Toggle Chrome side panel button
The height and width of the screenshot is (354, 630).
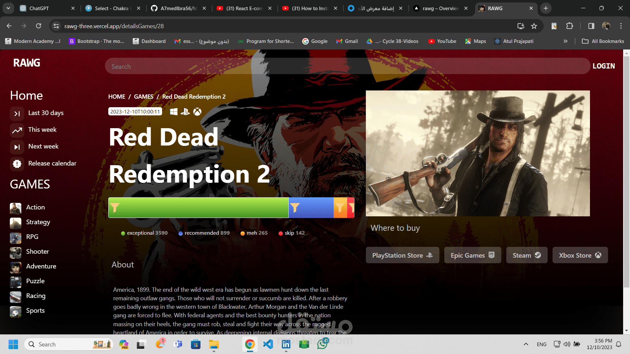591,26
